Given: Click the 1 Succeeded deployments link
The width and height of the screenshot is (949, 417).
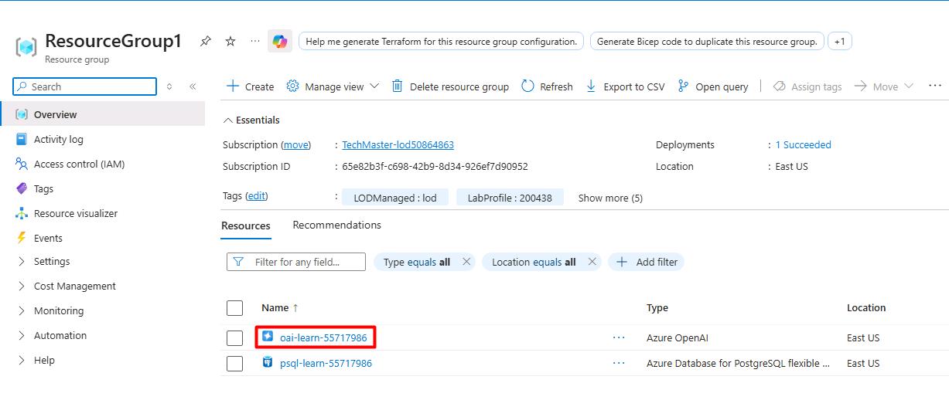Looking at the screenshot, I should 803,144.
